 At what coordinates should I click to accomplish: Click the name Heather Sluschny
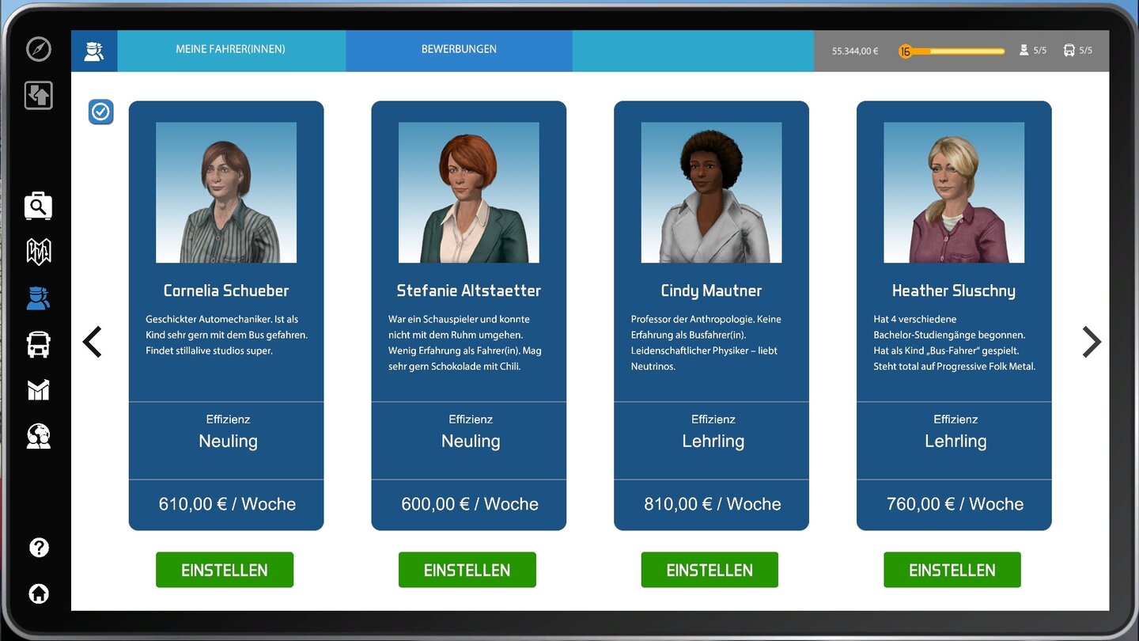click(x=954, y=290)
